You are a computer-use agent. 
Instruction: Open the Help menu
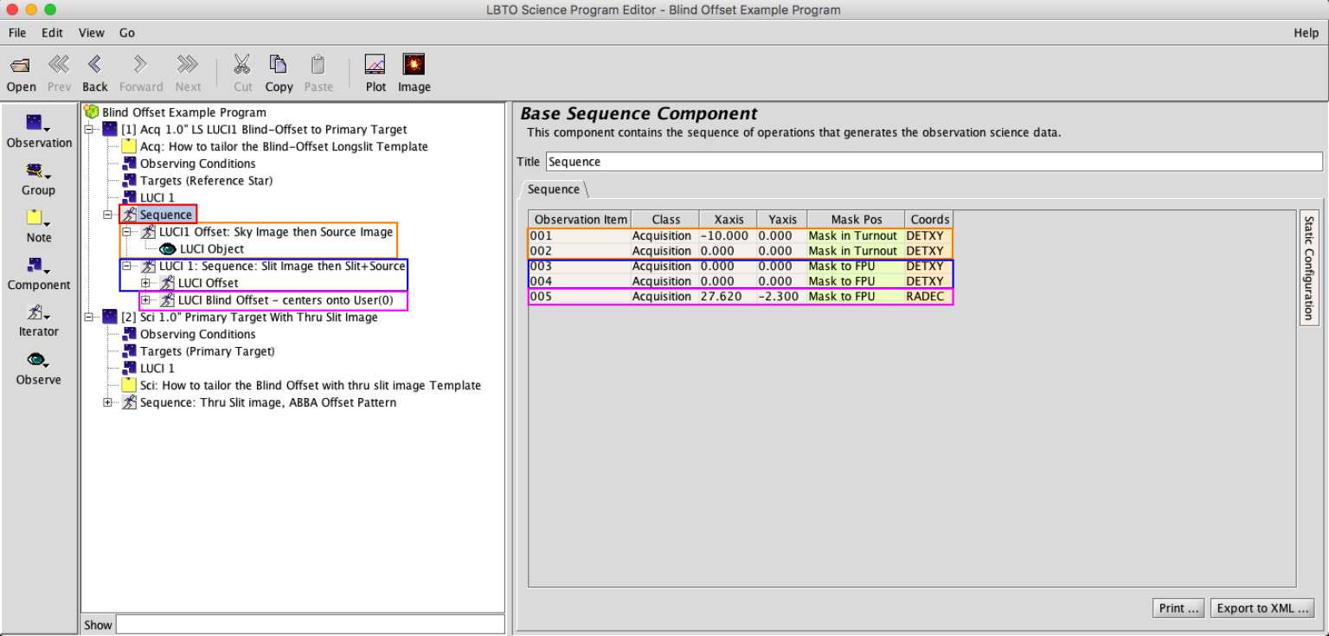pyautogui.click(x=1307, y=33)
